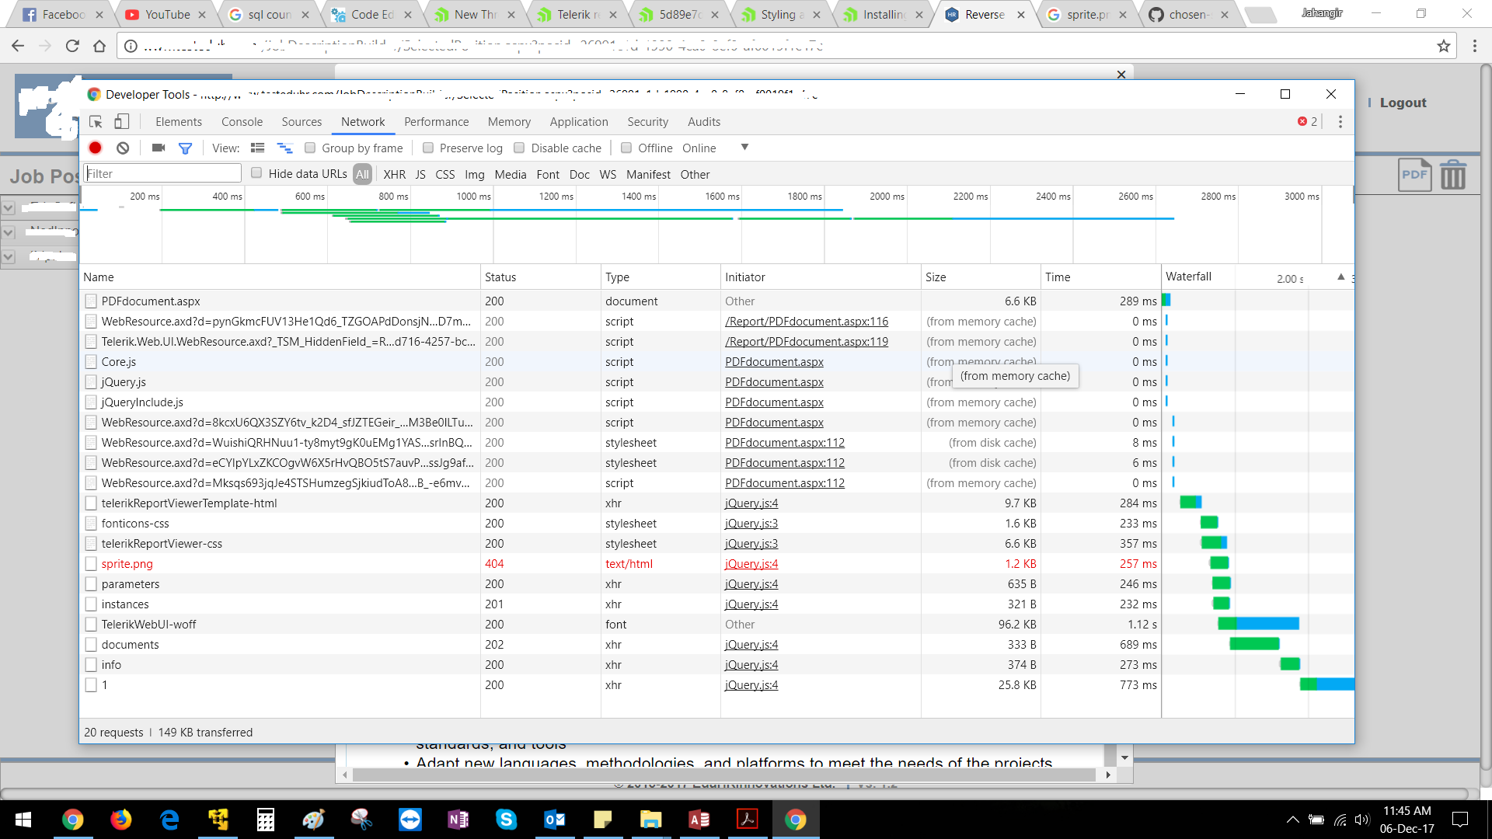Check the Hide data URLs checkbox

click(x=256, y=173)
